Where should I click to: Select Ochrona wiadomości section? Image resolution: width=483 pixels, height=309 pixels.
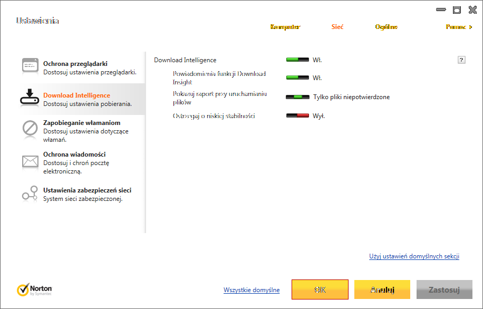click(82, 162)
